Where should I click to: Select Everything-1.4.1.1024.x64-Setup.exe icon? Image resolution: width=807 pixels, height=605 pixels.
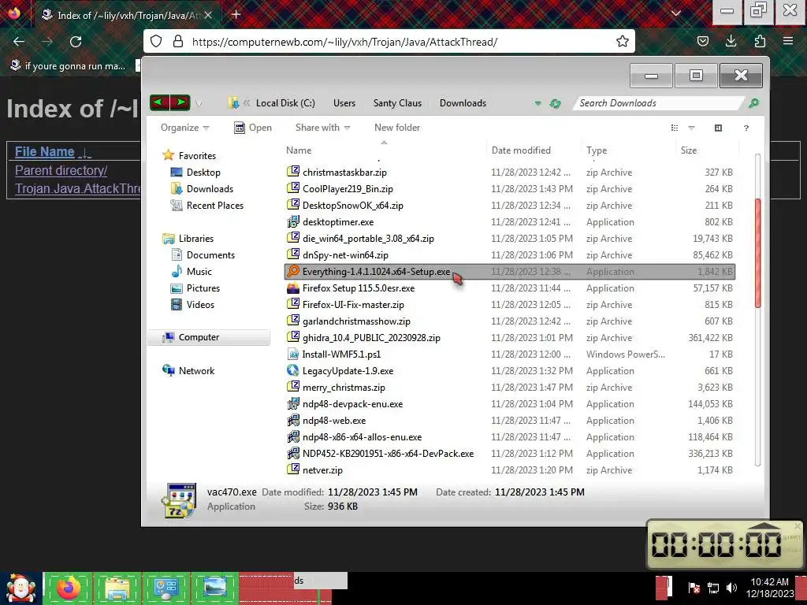(x=293, y=271)
